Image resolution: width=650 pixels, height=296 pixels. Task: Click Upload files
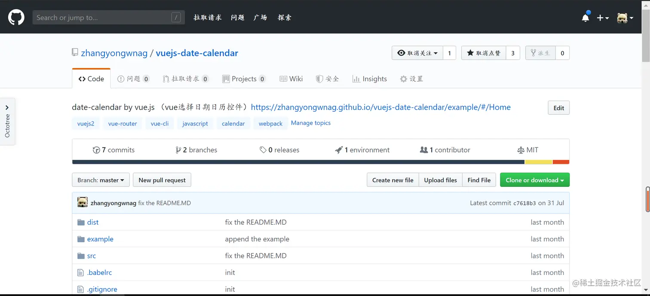[441, 180]
